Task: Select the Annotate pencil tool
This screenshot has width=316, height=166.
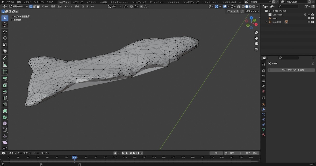Action: tap(5, 58)
